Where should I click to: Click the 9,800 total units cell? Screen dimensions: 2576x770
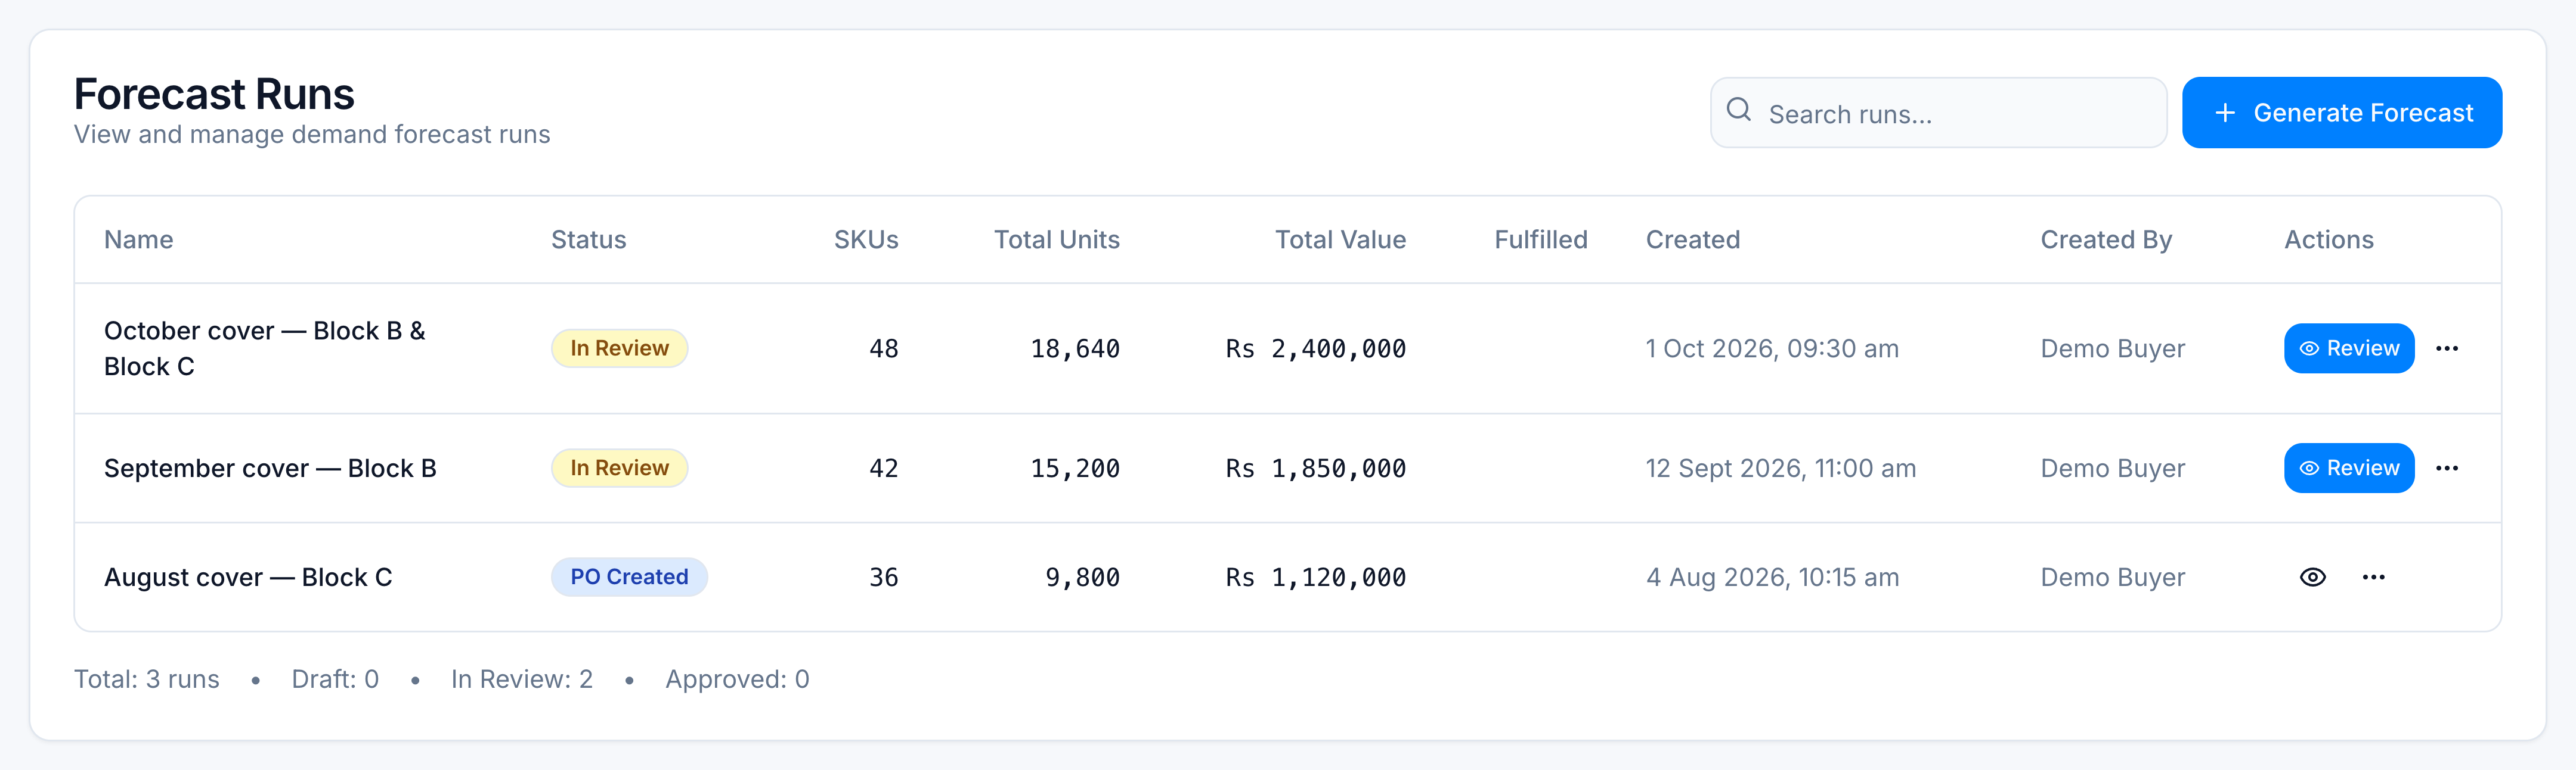(x=1082, y=577)
